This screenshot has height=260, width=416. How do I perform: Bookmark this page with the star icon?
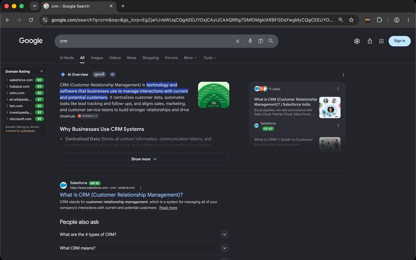tap(351, 20)
